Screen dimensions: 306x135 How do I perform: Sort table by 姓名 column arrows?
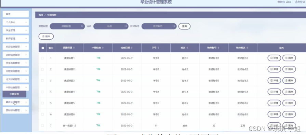point(187,48)
